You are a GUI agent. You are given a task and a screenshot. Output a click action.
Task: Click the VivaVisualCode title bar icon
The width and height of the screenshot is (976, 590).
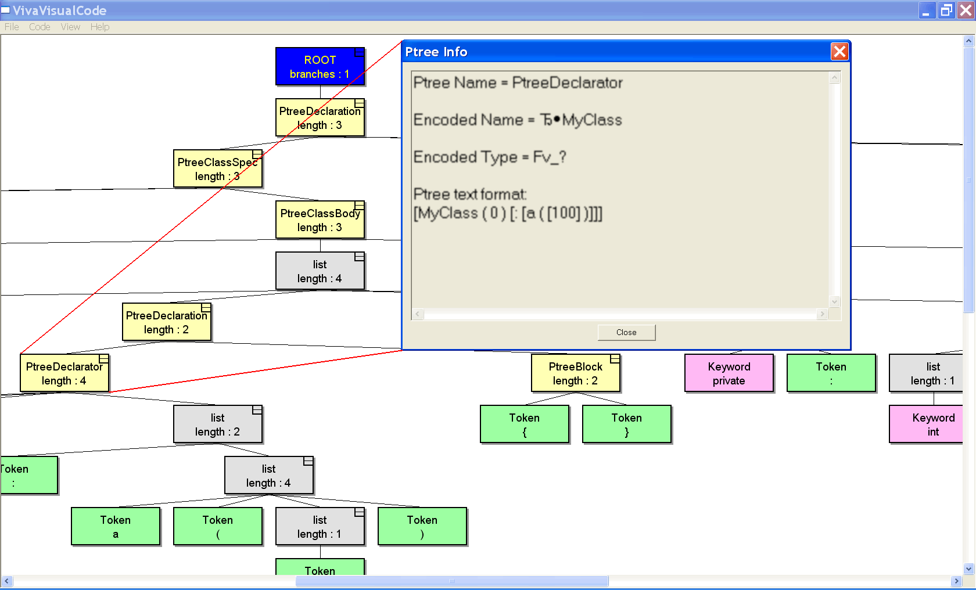(x=5, y=10)
